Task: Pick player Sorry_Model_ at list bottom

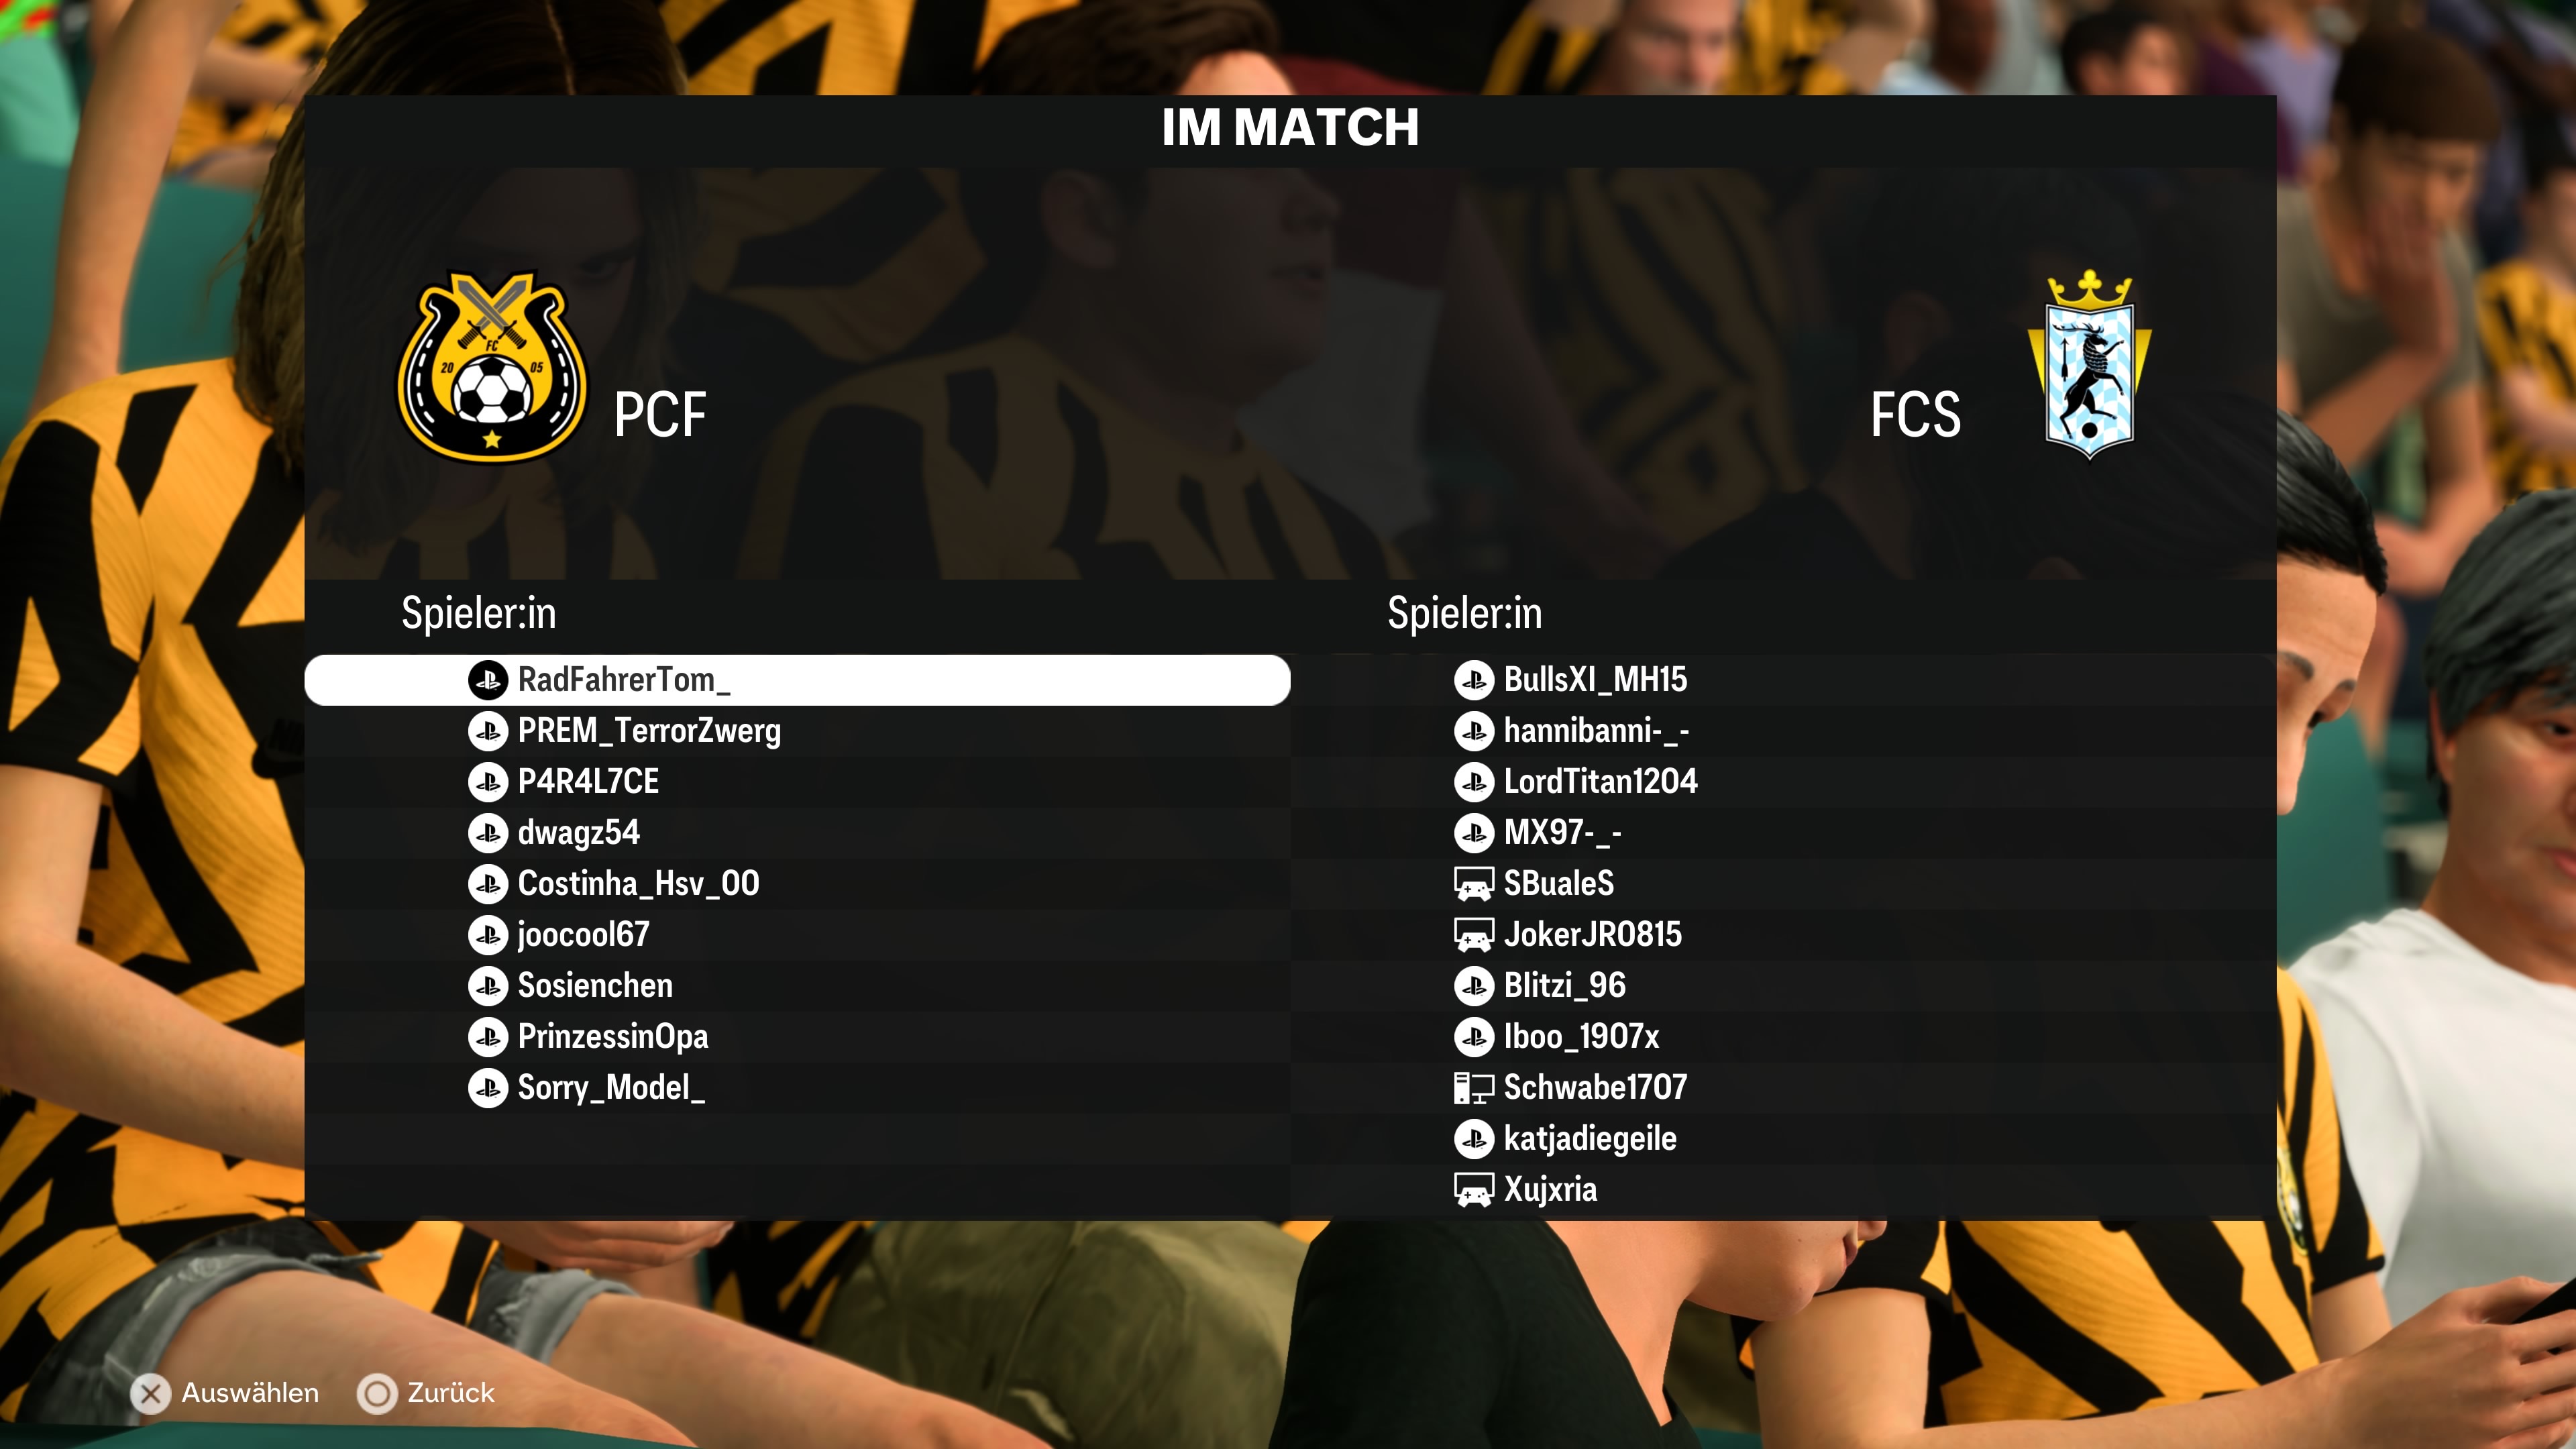Action: tap(797, 1088)
